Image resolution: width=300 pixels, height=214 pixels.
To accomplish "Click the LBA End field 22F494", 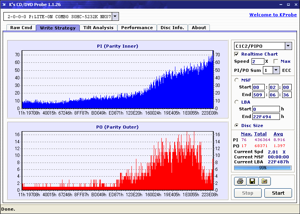I will tap(266, 116).
